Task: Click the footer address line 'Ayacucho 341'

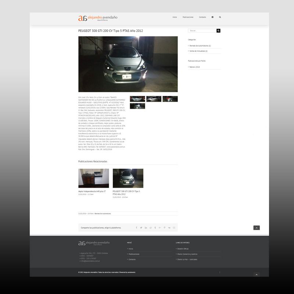Action: coord(94,253)
